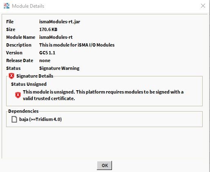Image resolution: width=210 pixels, height=172 pixels.
Task: Click the unsigned module warning message
Action: (x=103, y=95)
